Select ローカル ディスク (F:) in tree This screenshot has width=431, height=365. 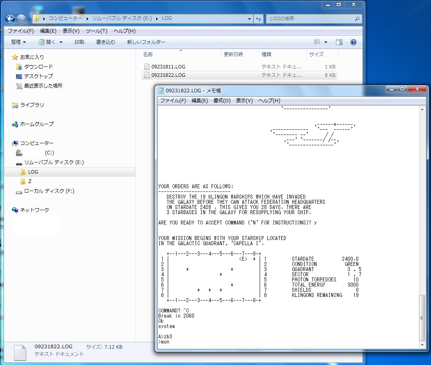point(49,191)
